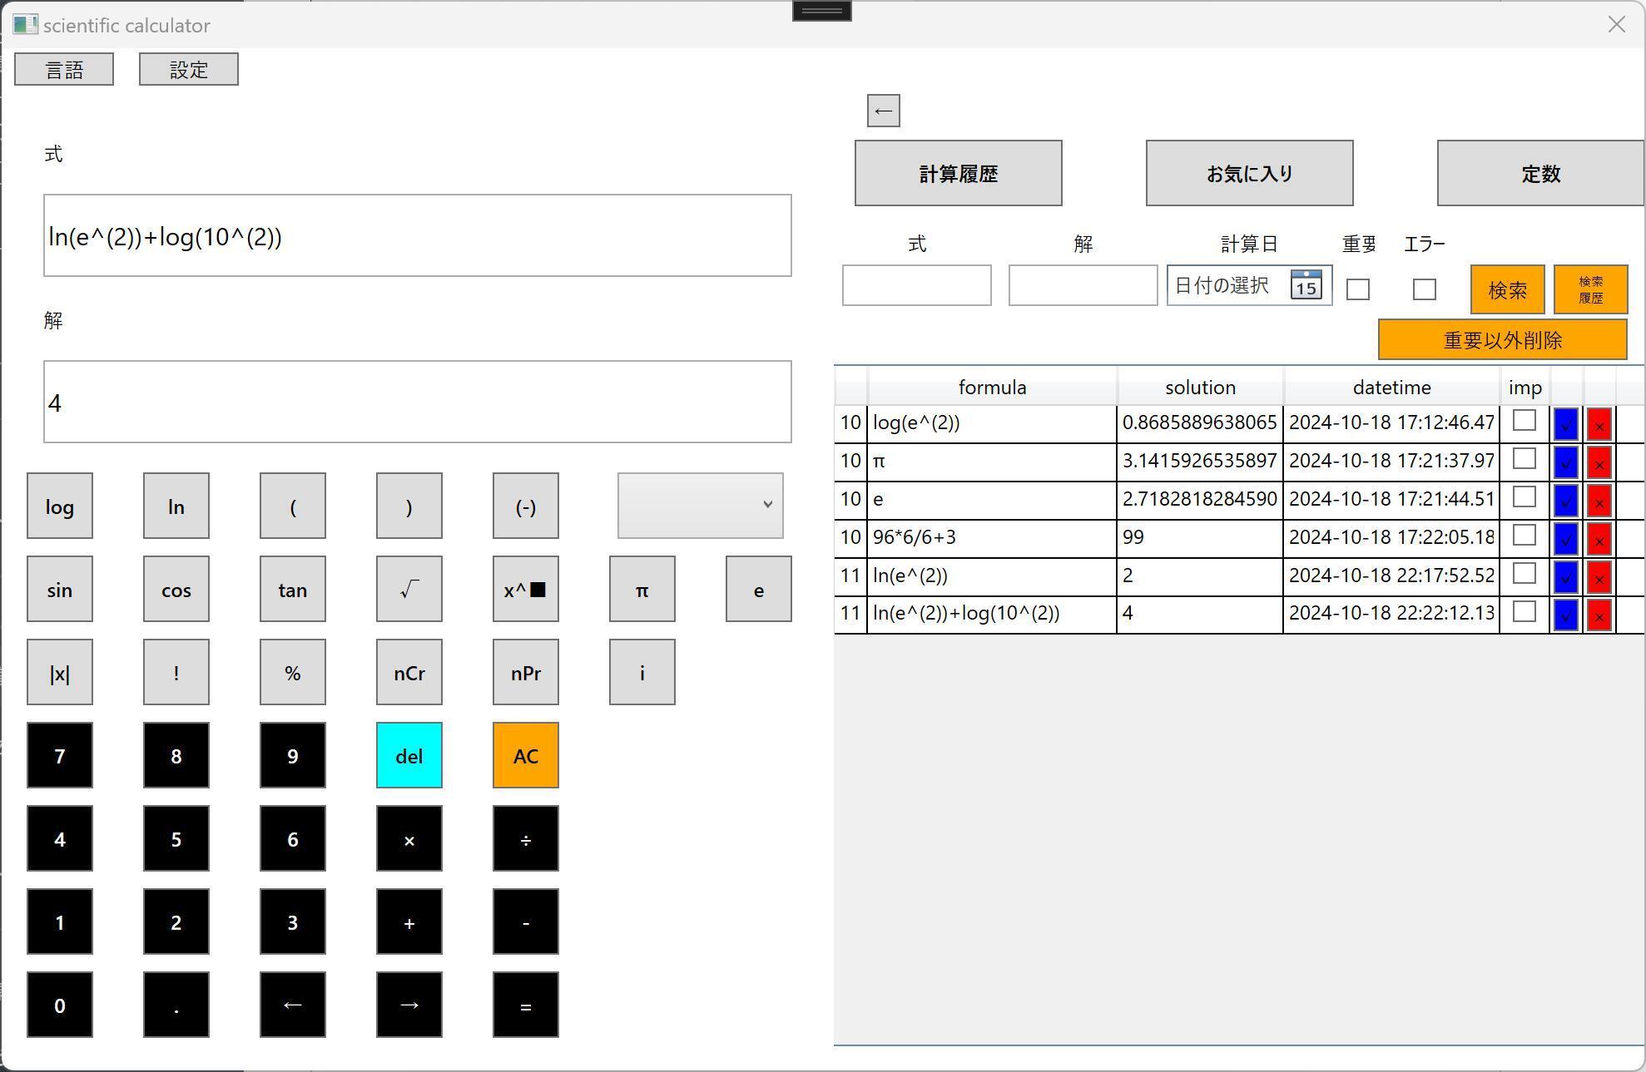Image resolution: width=1646 pixels, height=1072 pixels.
Task: Open the 設定 settings menu
Action: tap(188, 69)
